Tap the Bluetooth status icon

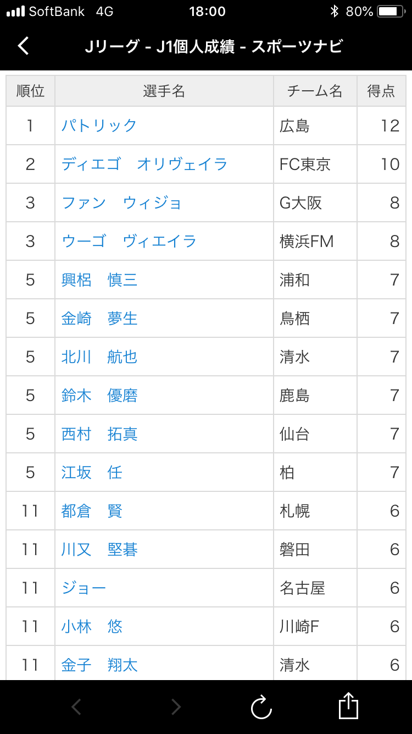pos(334,12)
